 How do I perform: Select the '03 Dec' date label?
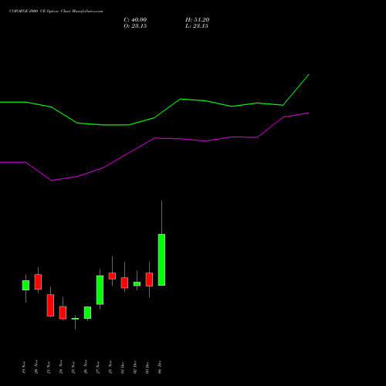coord(147,367)
